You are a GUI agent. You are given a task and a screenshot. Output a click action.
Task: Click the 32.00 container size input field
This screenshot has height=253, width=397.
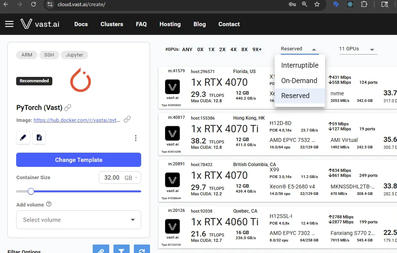click(x=112, y=178)
